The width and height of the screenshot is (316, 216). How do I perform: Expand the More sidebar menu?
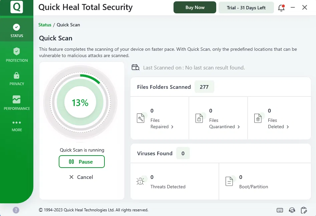click(17, 126)
